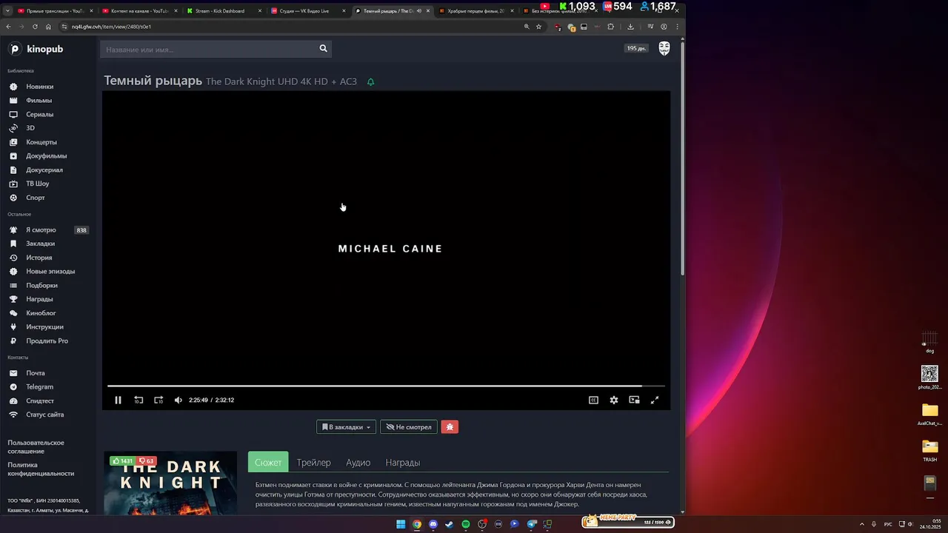Open Спорт section
Viewport: 948px width, 533px height.
[x=36, y=198]
